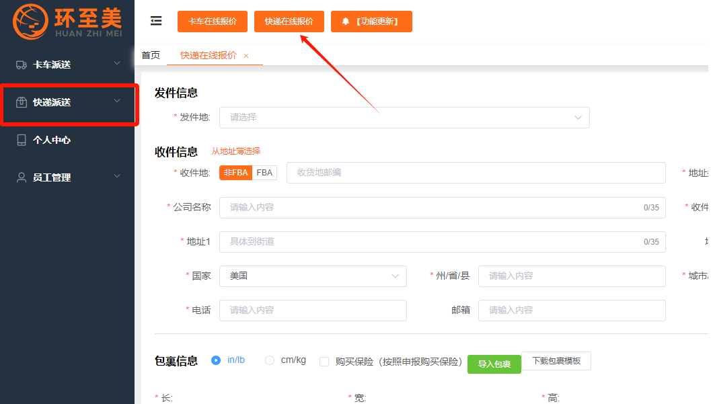The height and width of the screenshot is (404, 711).
Task: Select the in/lb unit radio button
Action: click(216, 360)
